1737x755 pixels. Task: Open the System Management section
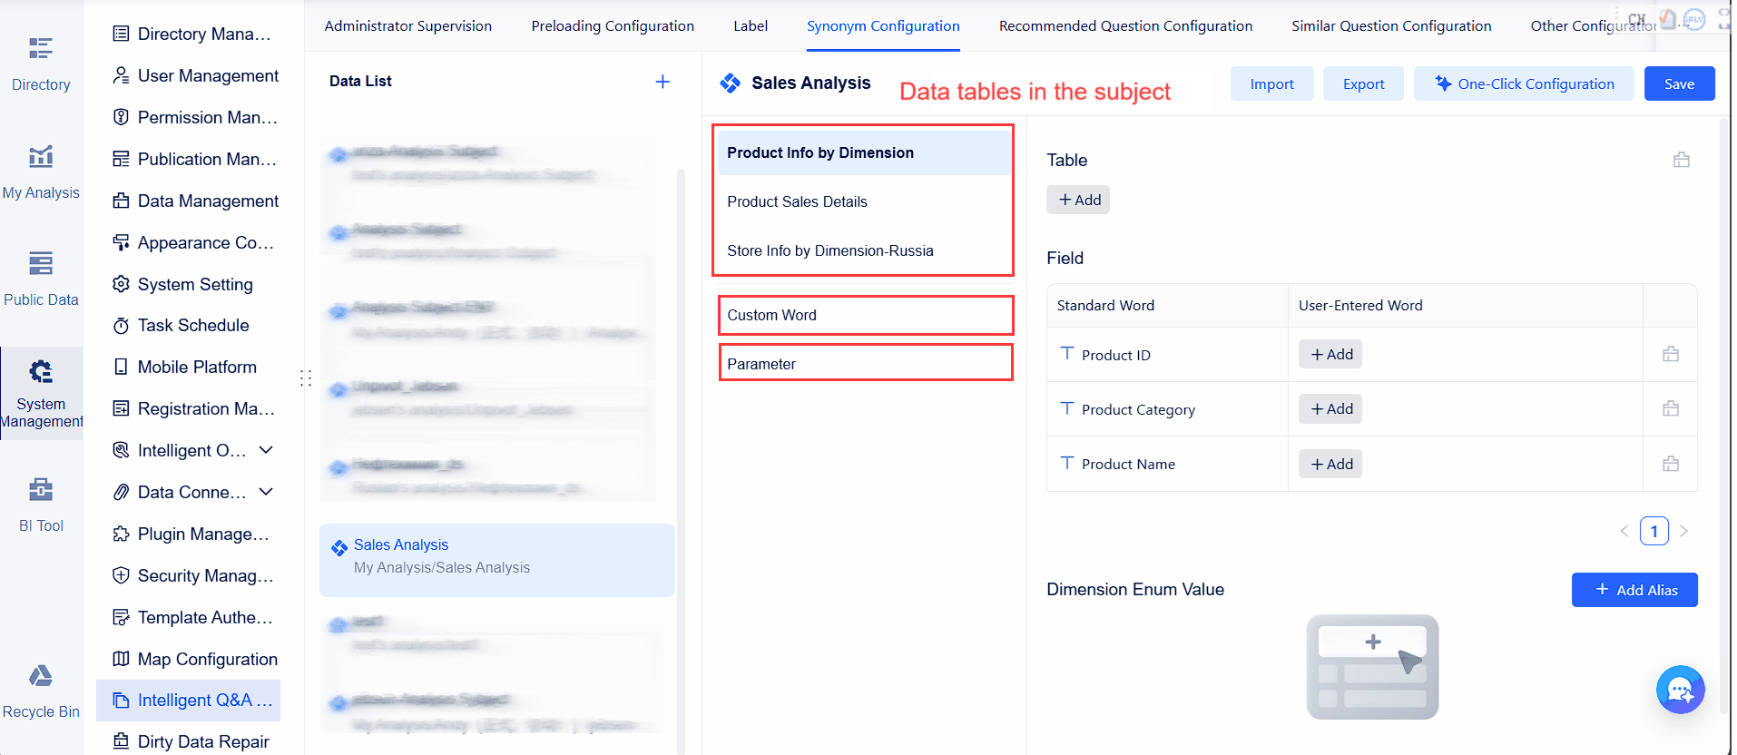[x=40, y=392]
